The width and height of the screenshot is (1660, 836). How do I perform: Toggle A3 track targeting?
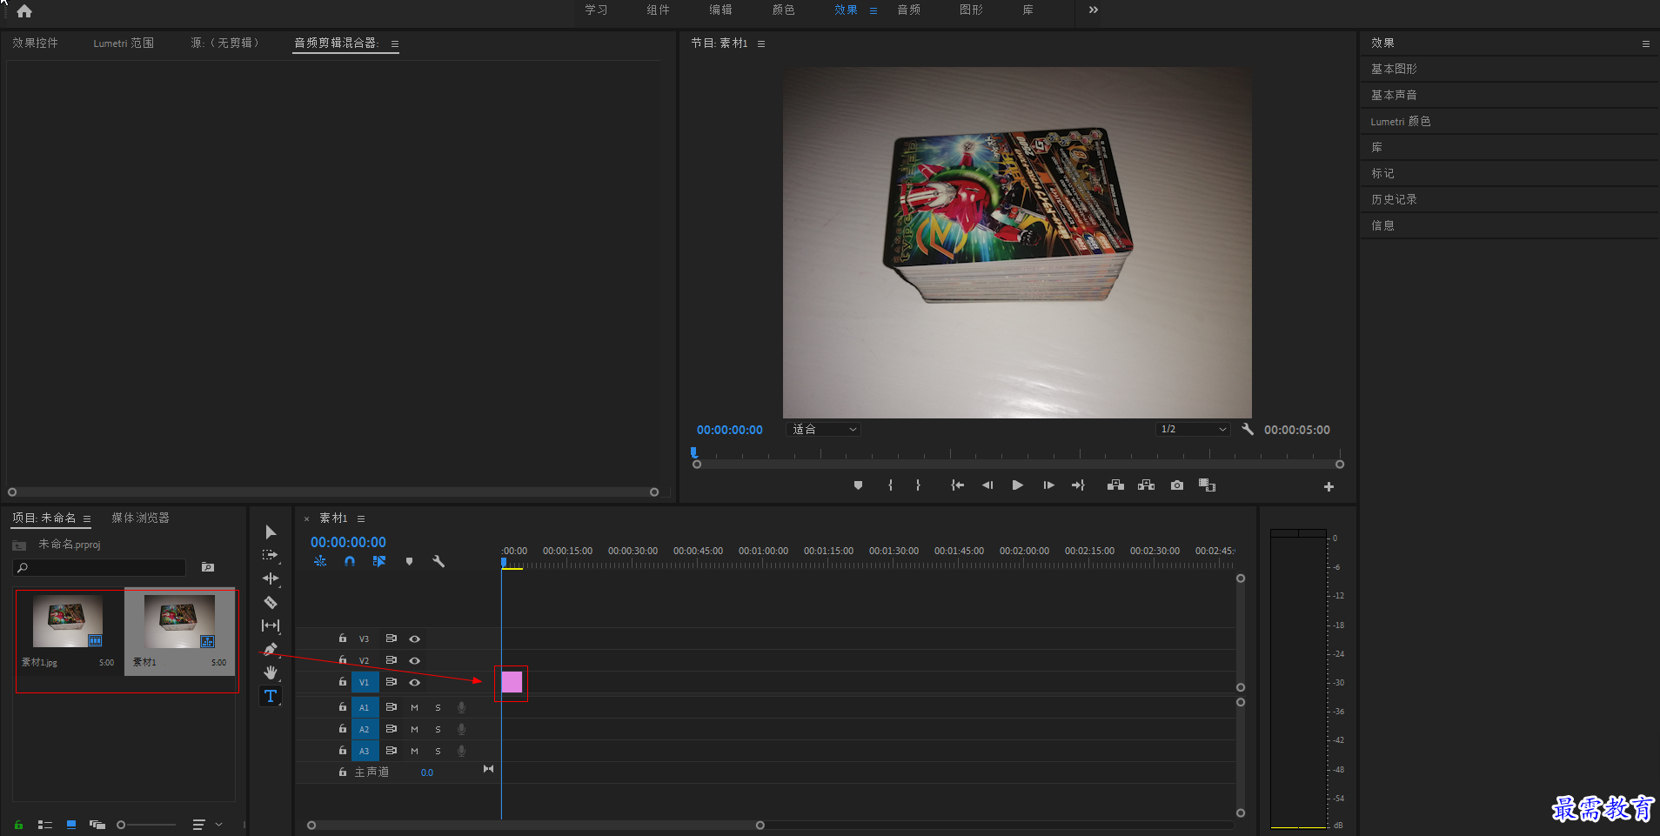[365, 751]
